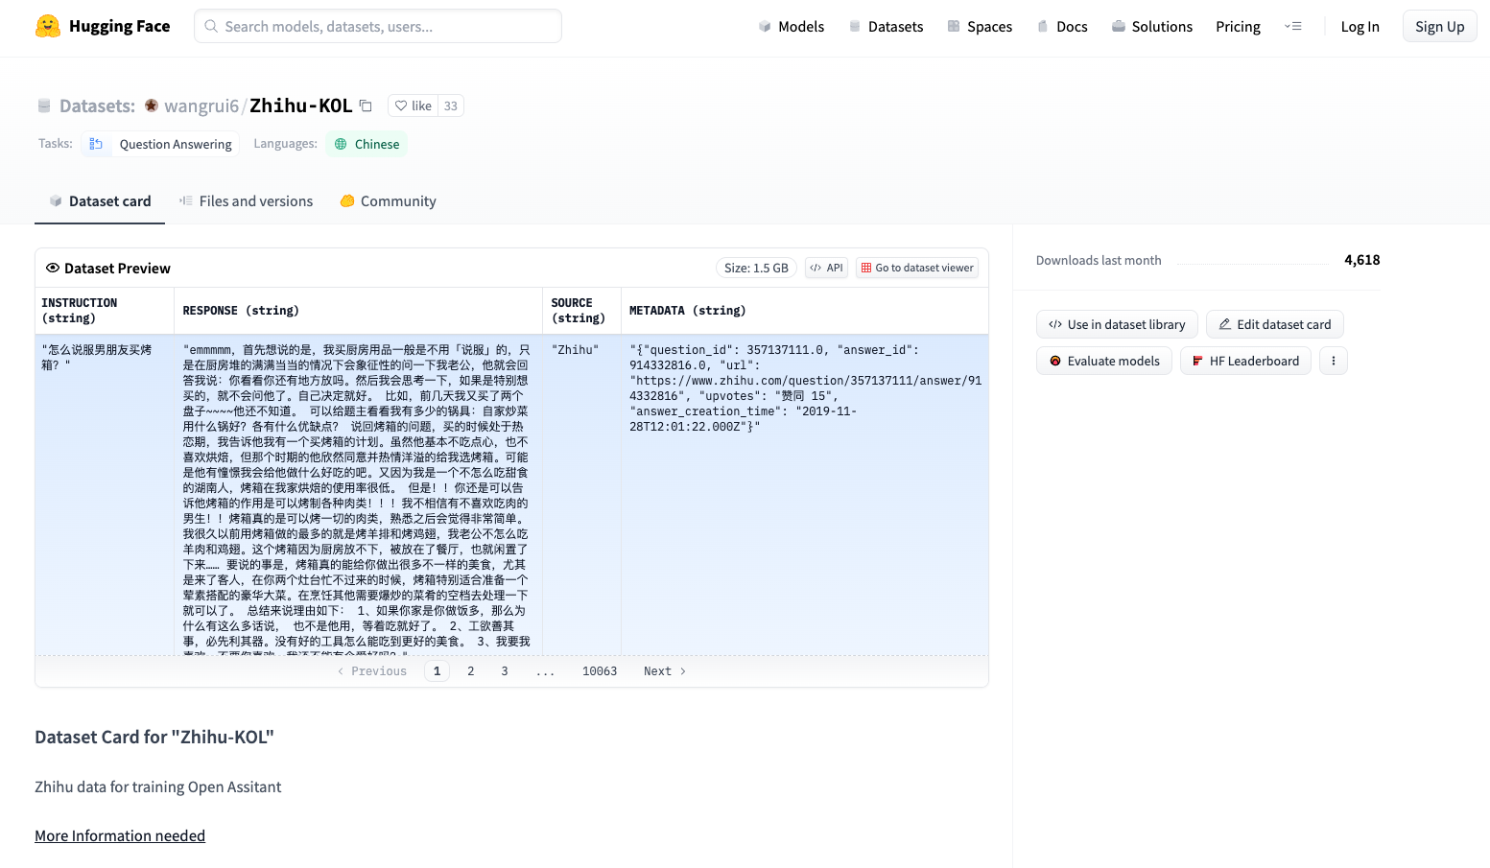1490x868 pixels.
Task: Click the Hugging Face logo
Action: pyautogui.click(x=103, y=26)
